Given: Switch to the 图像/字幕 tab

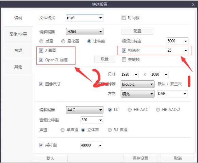Looking at the screenshot, I should click(18, 34).
